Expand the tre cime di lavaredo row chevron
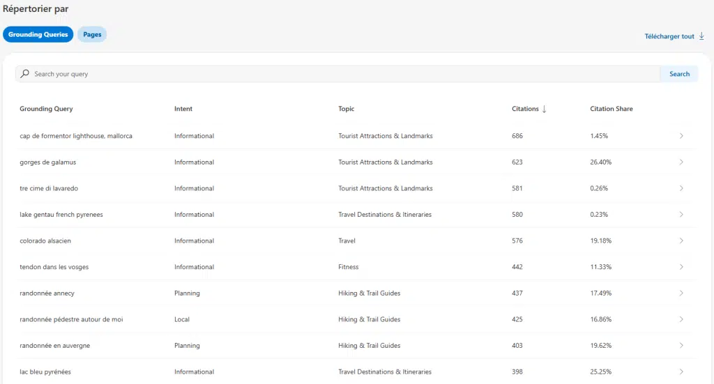 (x=681, y=188)
